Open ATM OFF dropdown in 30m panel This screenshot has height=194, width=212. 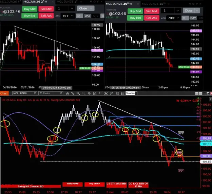pos(173,18)
